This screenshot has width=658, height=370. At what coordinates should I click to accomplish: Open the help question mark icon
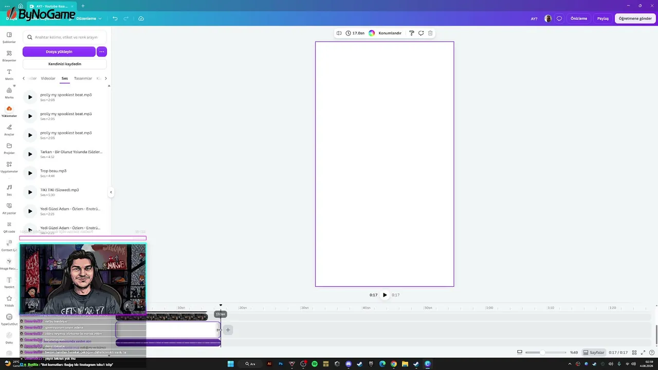click(652, 353)
